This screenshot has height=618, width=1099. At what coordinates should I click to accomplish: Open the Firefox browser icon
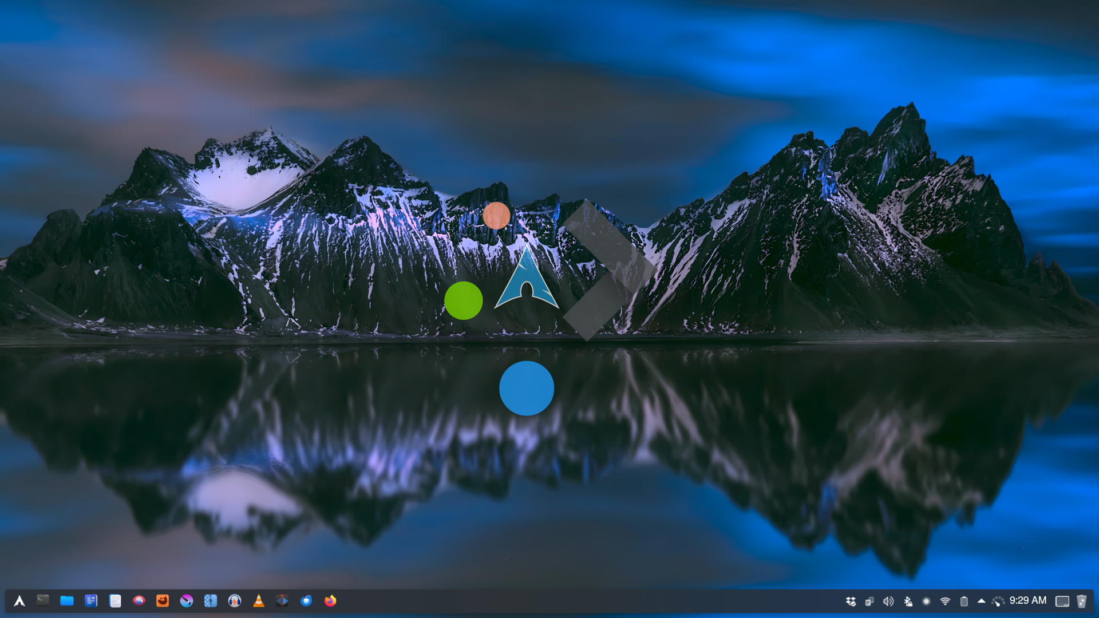[330, 601]
